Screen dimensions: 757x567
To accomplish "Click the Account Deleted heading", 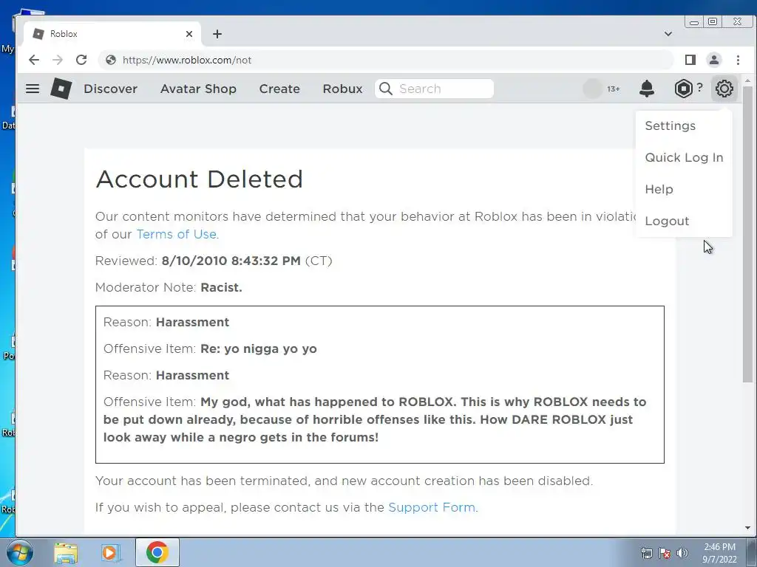I will click(199, 179).
